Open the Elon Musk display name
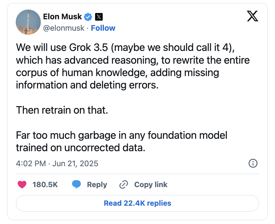Screen dimensions: 275x224 tap(63, 17)
